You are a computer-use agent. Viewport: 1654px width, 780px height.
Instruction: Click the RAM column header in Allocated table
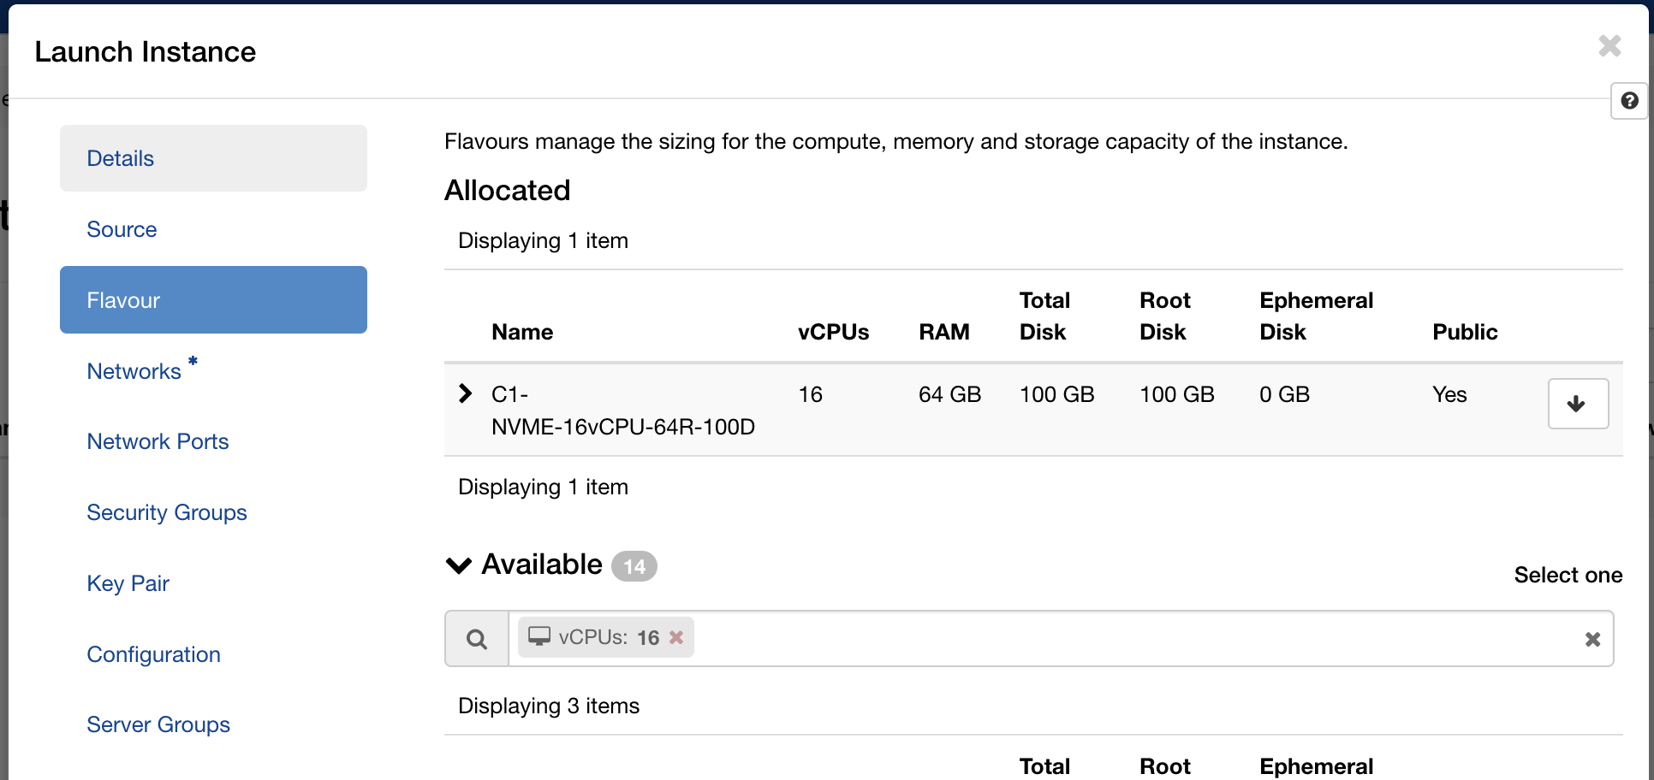(944, 332)
